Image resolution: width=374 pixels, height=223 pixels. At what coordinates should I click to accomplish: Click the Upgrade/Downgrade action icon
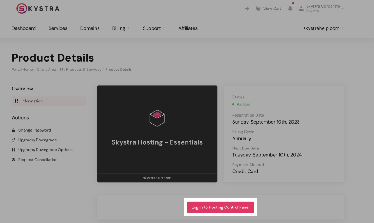(14, 140)
